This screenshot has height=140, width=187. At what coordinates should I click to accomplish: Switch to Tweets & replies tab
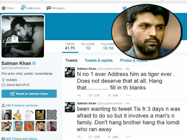(x=98, y=60)
